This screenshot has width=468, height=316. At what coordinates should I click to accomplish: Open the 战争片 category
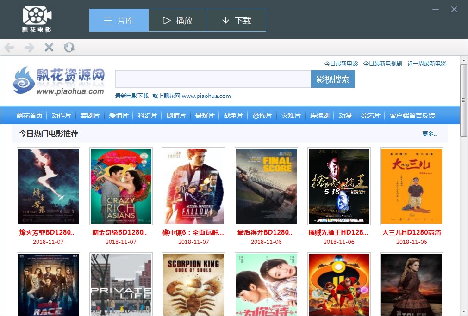click(233, 115)
